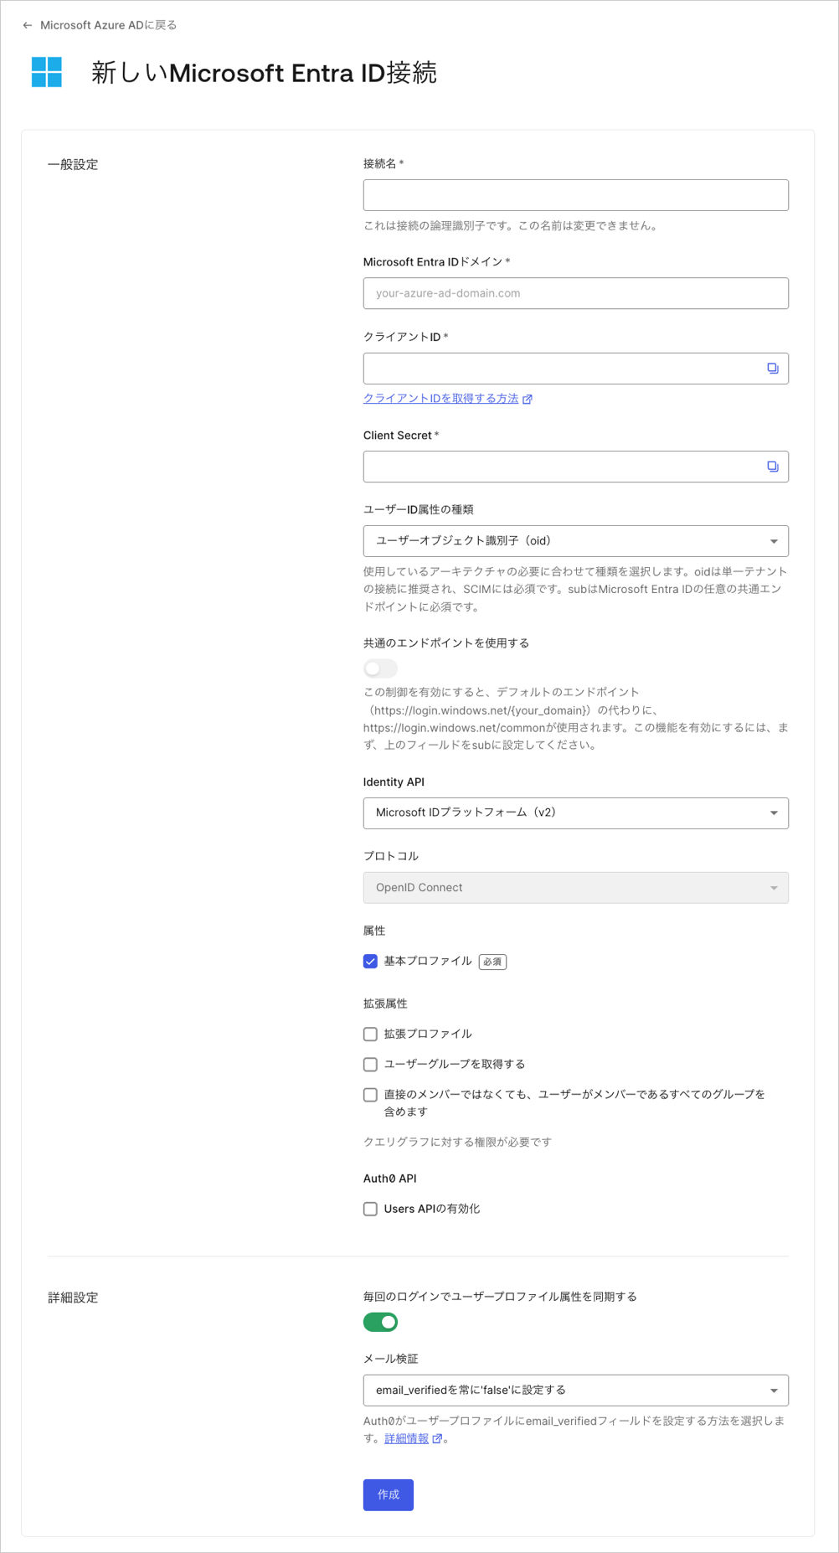Click the クライアントID input field
The image size is (839, 1553).
coord(576,369)
